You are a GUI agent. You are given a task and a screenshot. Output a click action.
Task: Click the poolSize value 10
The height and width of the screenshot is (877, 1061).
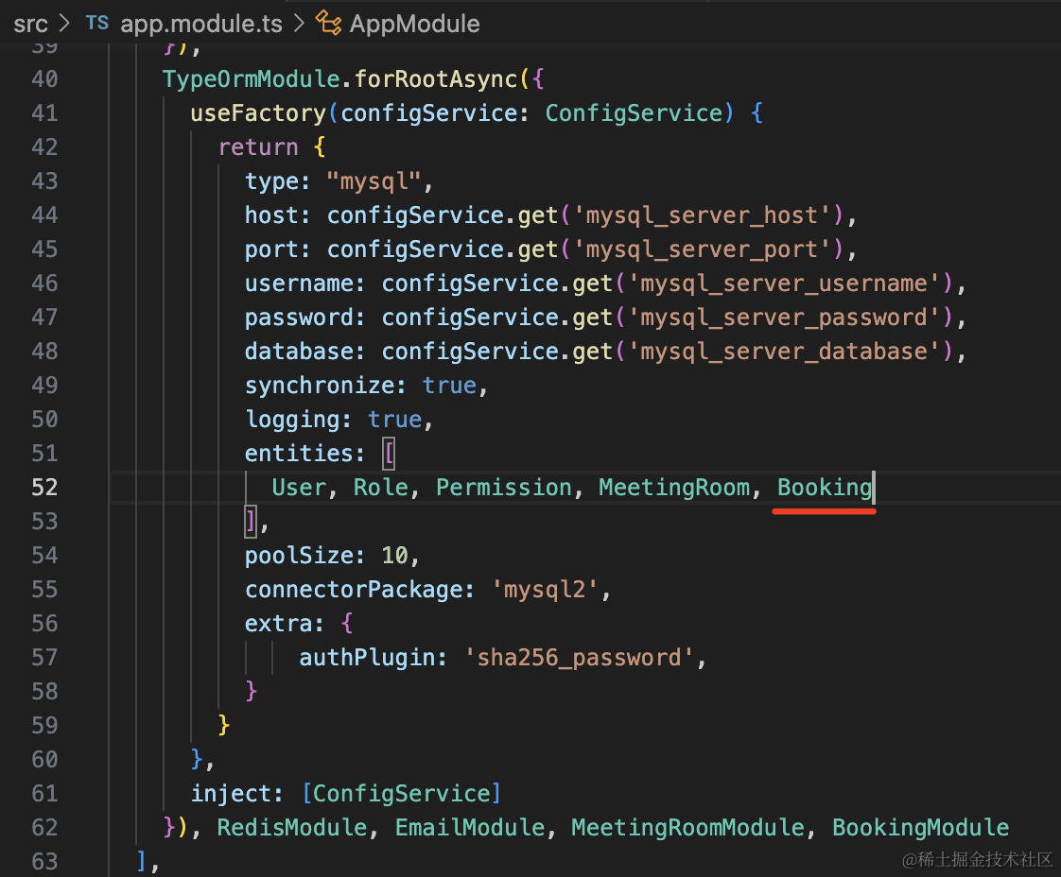point(394,556)
